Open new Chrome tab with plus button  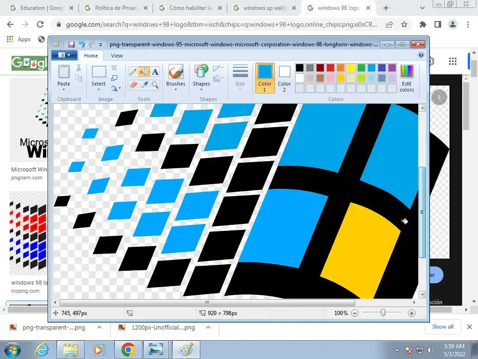coord(386,8)
